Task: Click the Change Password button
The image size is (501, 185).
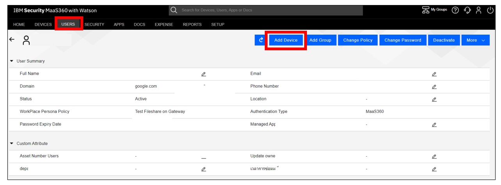Action: 403,40
